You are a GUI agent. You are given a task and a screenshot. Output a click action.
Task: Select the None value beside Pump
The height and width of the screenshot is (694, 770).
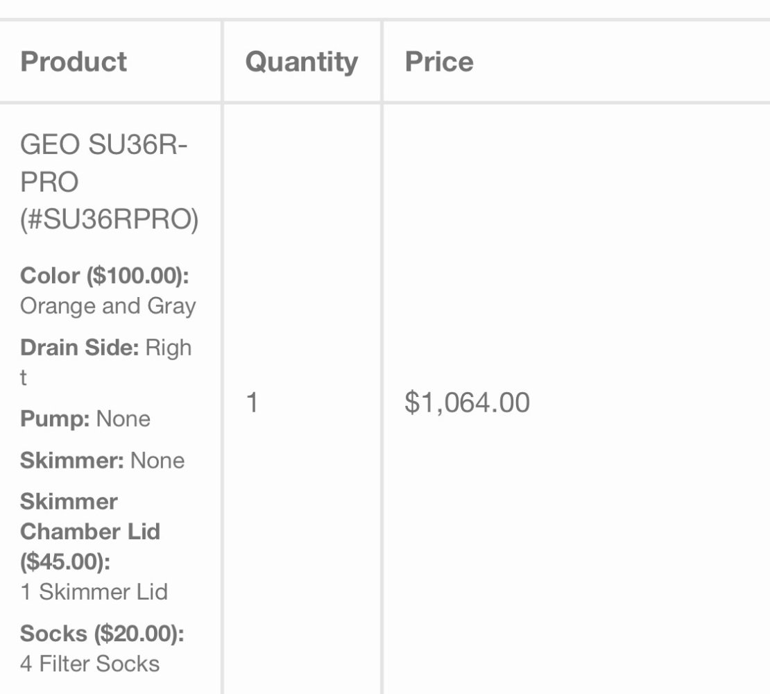123,419
